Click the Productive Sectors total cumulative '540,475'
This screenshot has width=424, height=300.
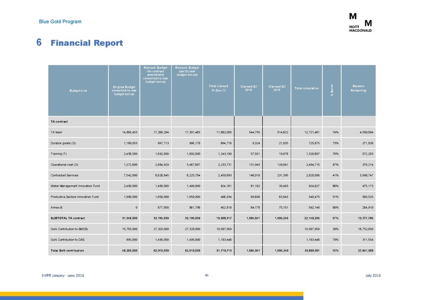tap(314, 197)
